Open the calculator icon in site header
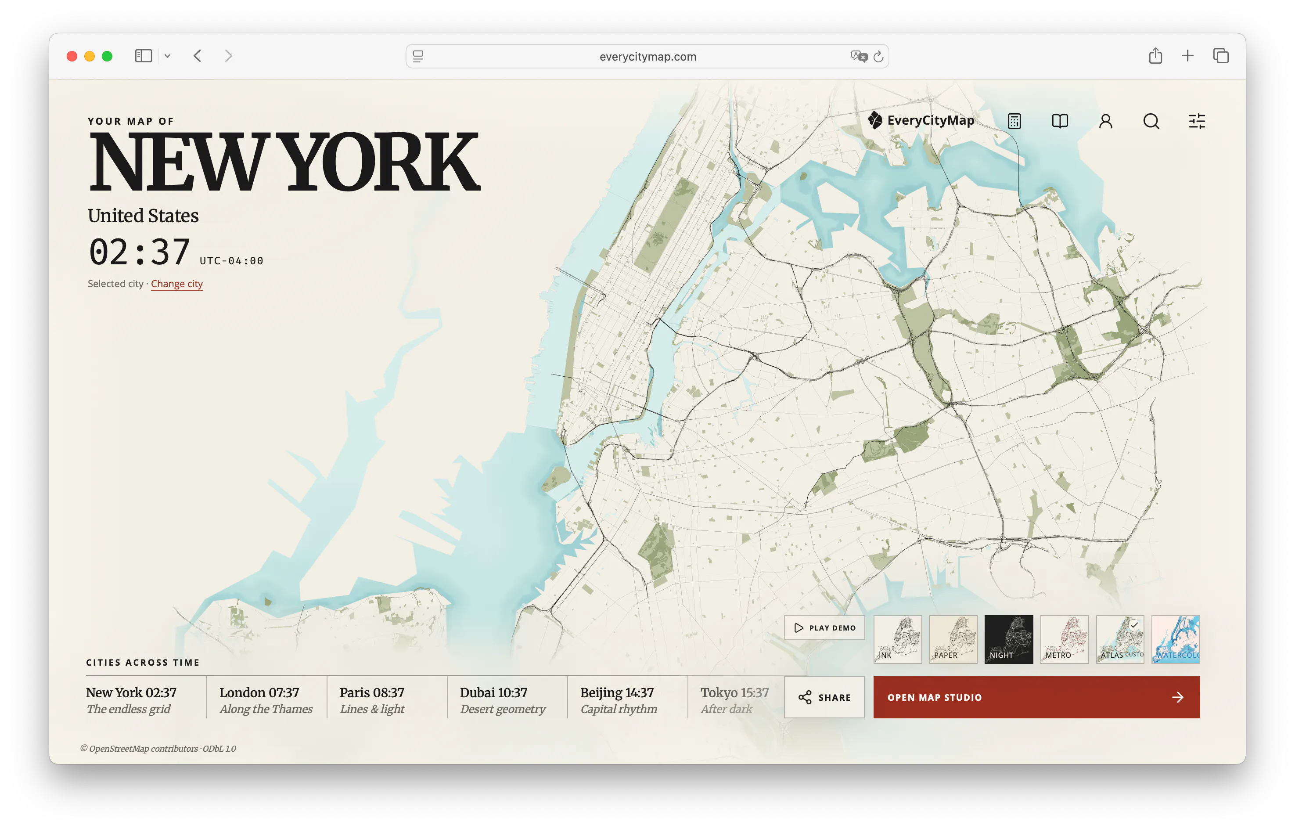 click(x=1014, y=121)
